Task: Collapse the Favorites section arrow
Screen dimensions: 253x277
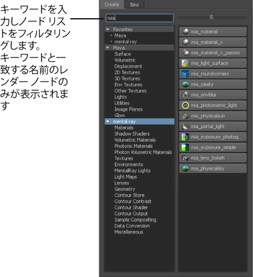Action: pos(108,30)
